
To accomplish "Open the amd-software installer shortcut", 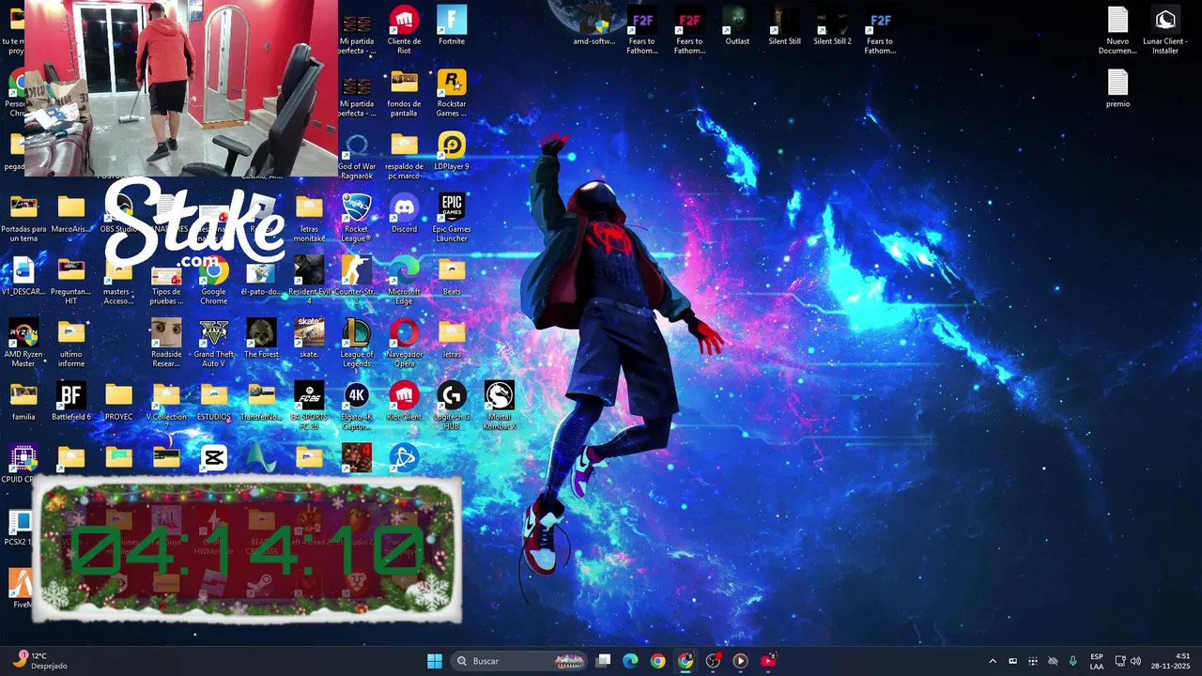I will pyautogui.click(x=594, y=26).
